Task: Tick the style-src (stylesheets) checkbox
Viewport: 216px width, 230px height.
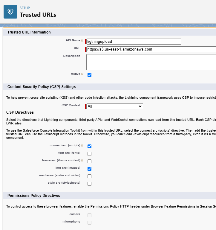Action: (89, 184)
